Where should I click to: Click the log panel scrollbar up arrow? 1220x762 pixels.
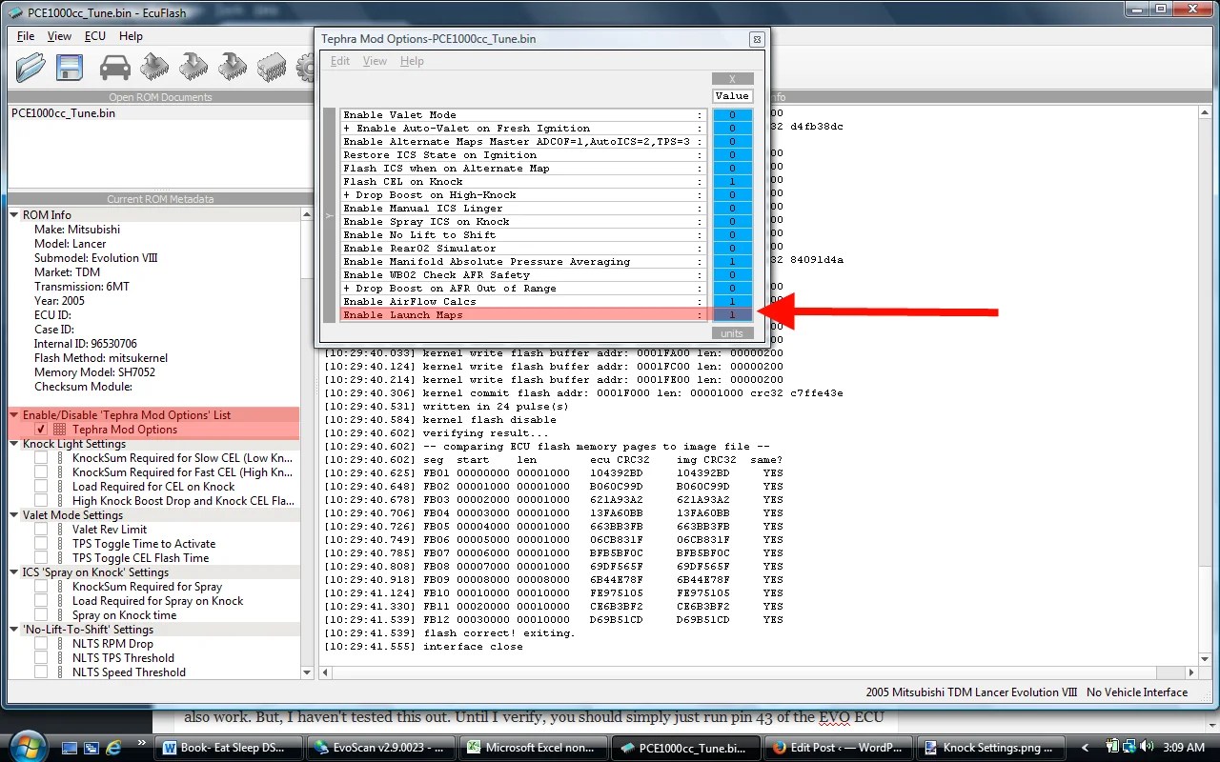click(x=1205, y=111)
